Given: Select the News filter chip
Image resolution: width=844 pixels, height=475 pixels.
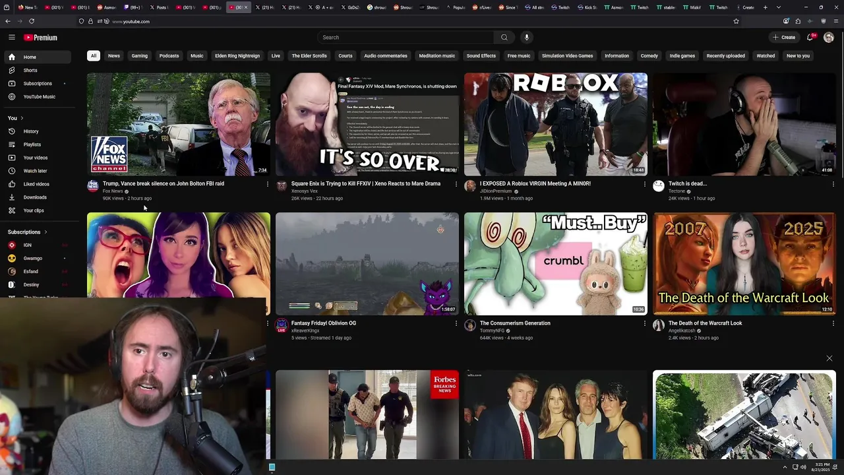Looking at the screenshot, I should point(114,56).
